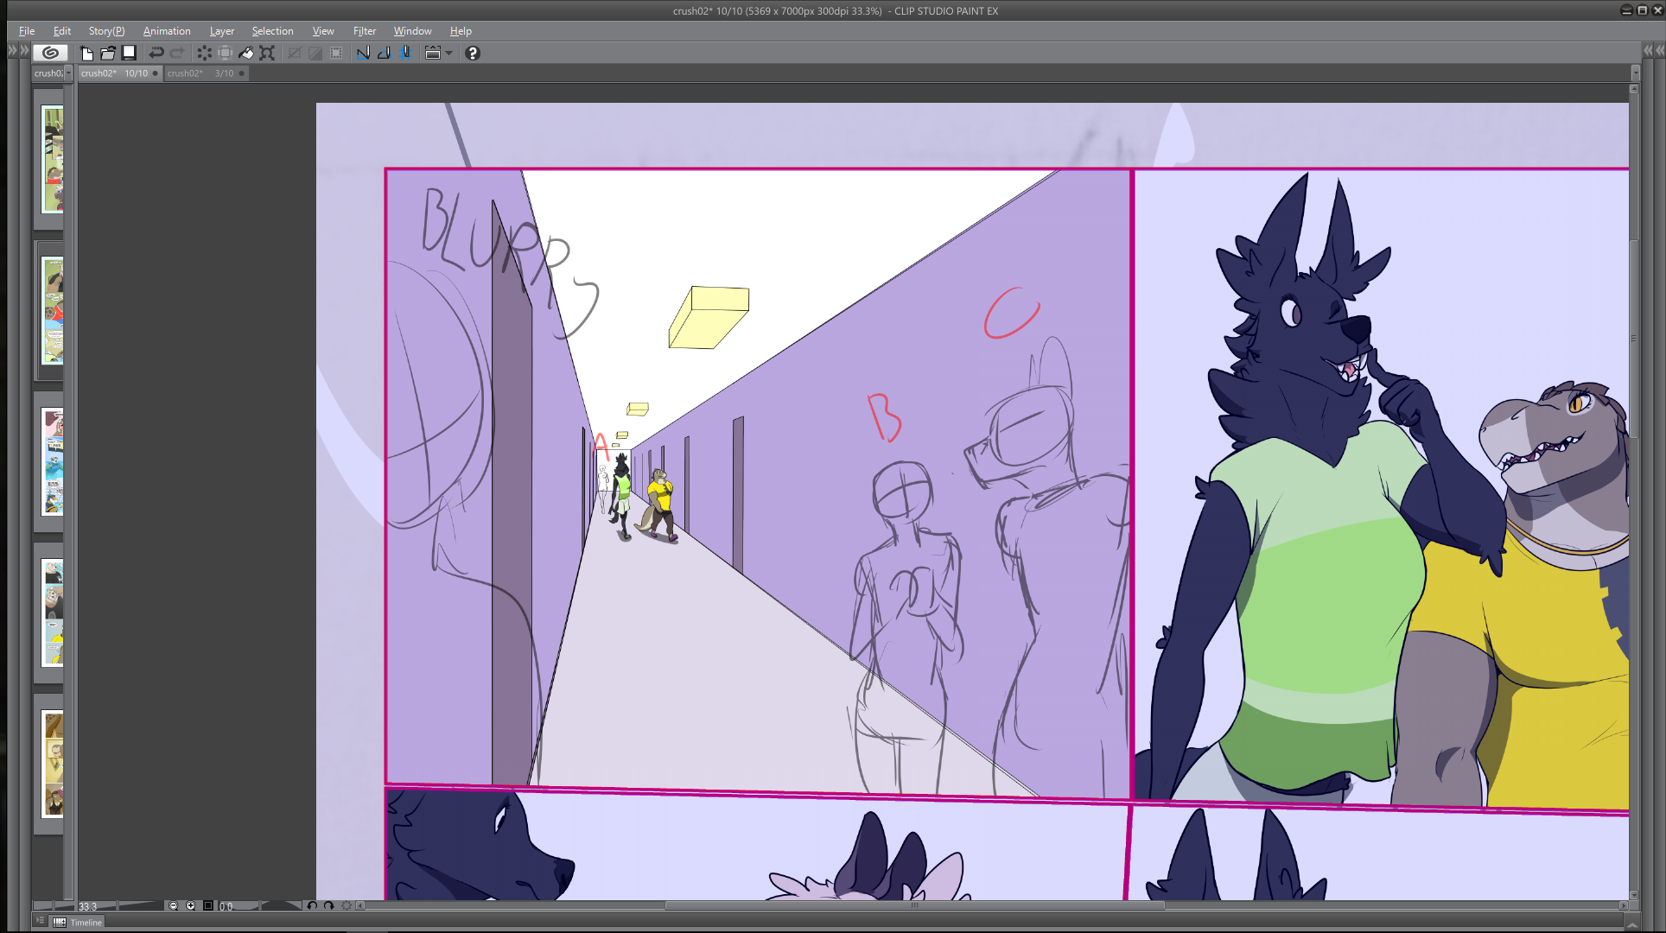
Task: Click the zoom out magnifier button
Action: tap(173, 906)
